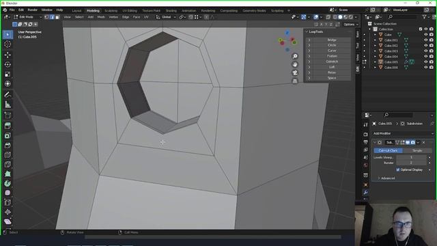Open the Modifier properties wrench tab
437x246 pixels.
coord(366,193)
